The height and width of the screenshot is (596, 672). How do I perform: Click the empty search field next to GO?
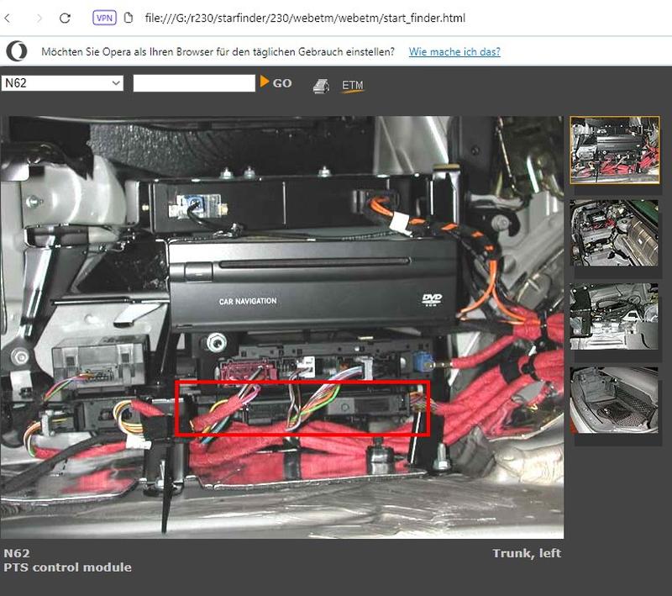pyautogui.click(x=194, y=83)
